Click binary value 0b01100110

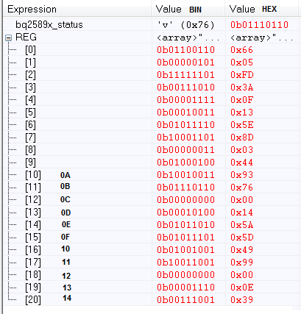tap(186, 50)
